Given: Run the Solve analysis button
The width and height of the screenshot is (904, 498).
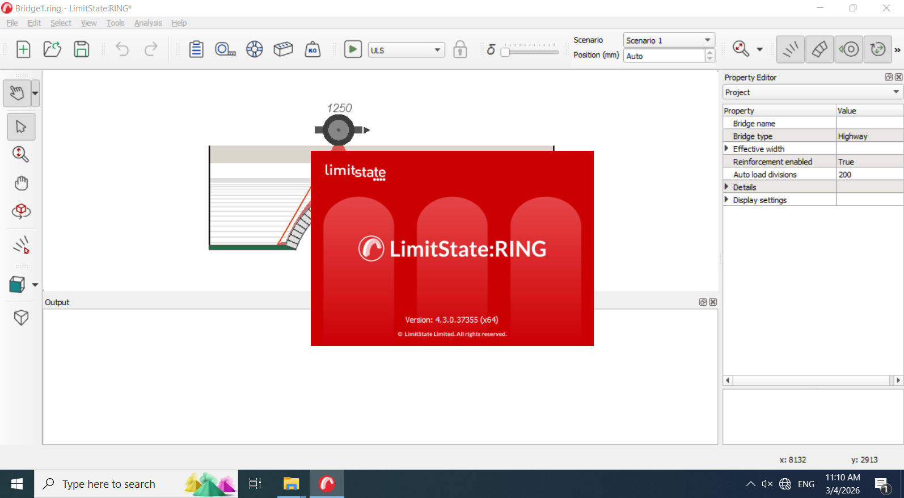Looking at the screenshot, I should coord(353,49).
